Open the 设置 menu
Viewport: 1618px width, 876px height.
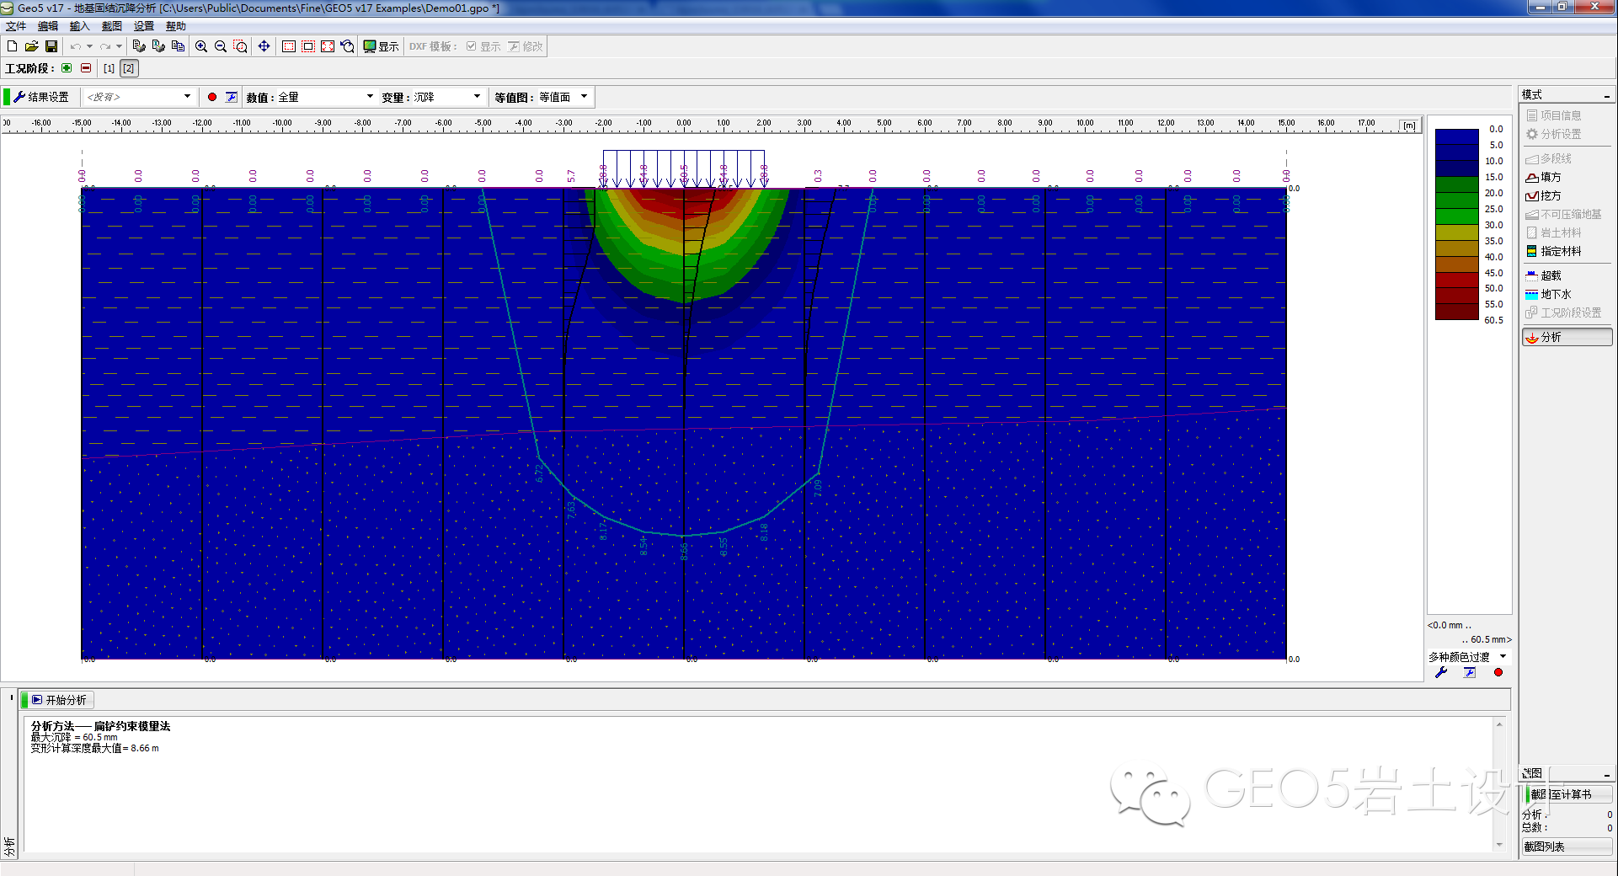coord(144,26)
